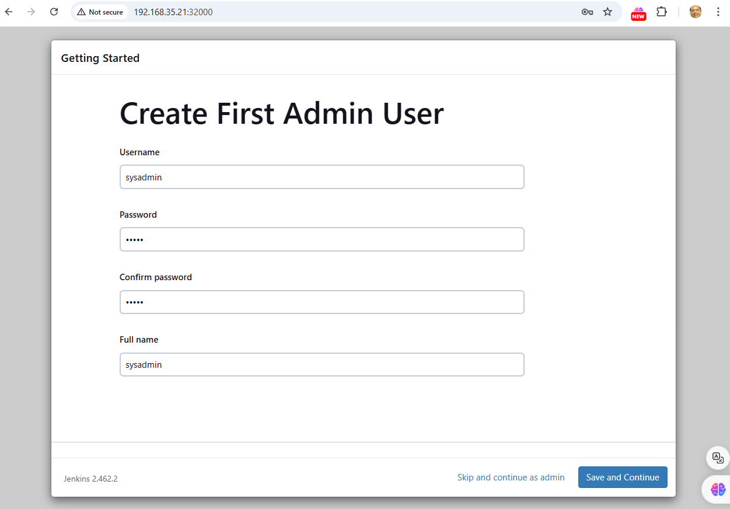Click Save and Continue button
The image size is (730, 509).
pyautogui.click(x=623, y=477)
